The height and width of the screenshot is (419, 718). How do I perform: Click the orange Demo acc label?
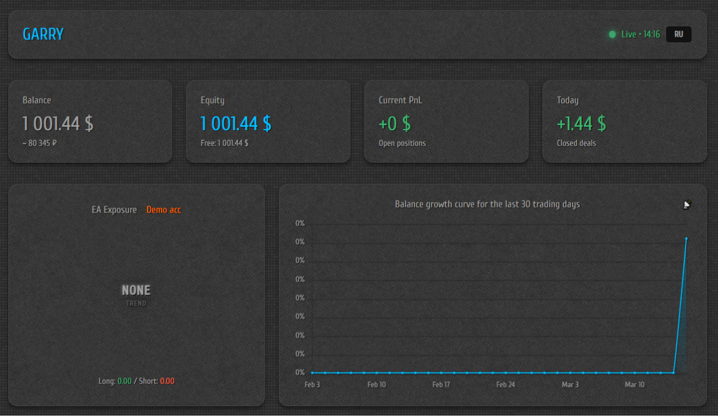pos(164,210)
